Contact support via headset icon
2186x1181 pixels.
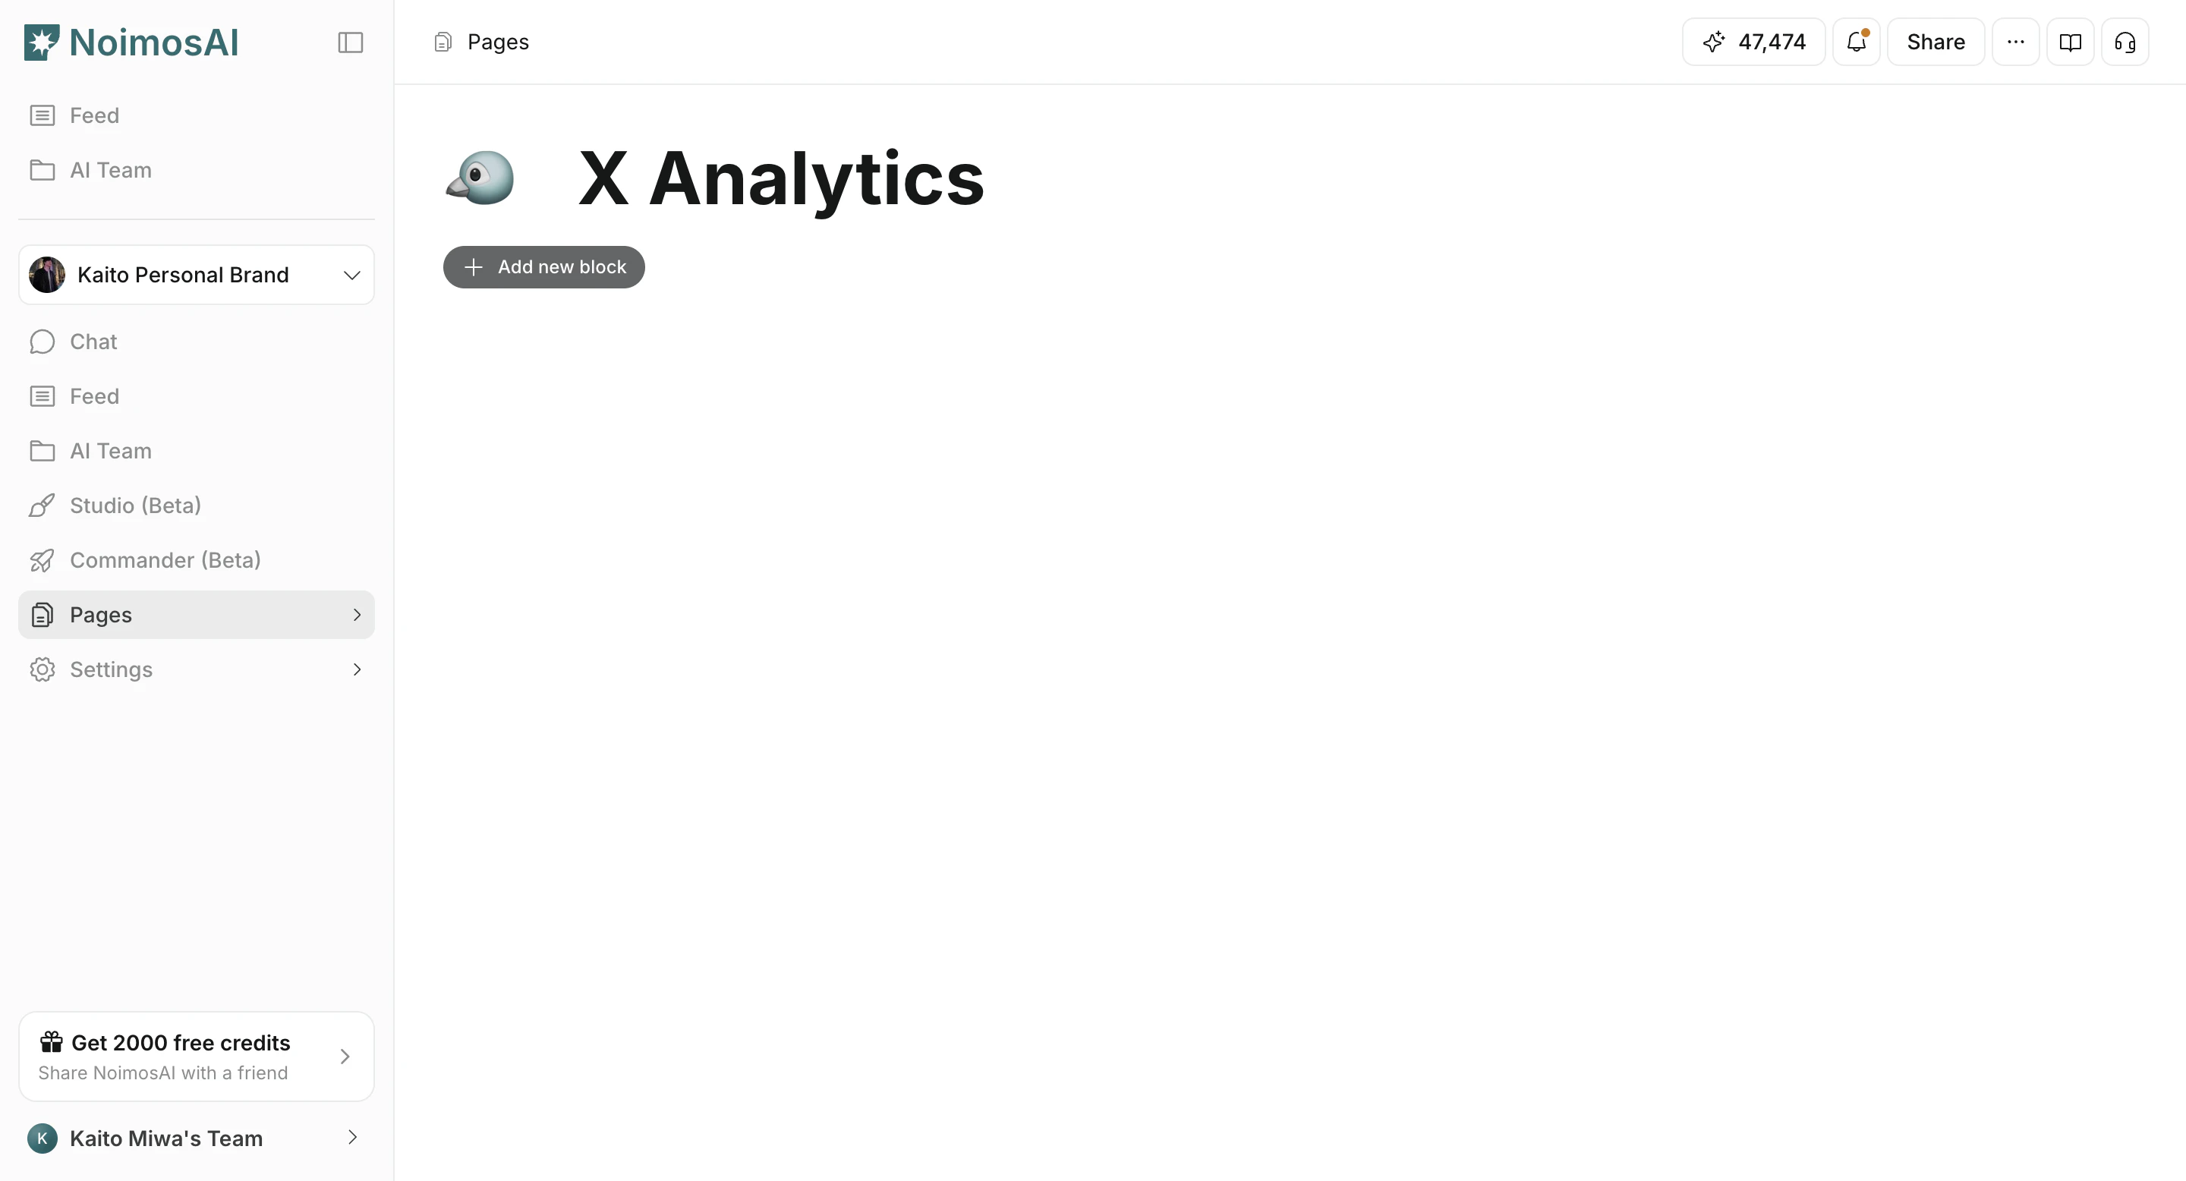2125,42
